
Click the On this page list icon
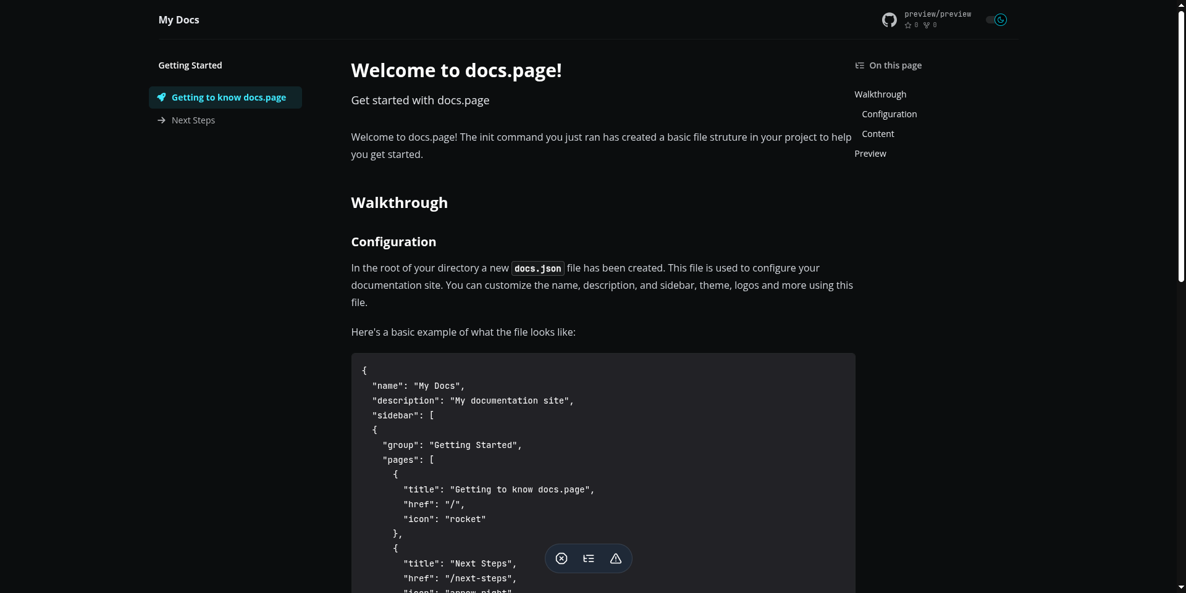coord(859,65)
